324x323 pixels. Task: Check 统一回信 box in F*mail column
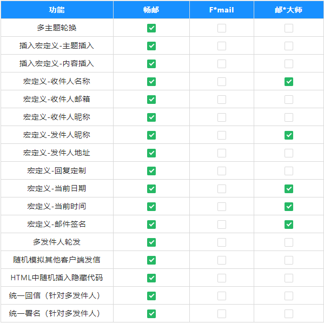coord(222,296)
